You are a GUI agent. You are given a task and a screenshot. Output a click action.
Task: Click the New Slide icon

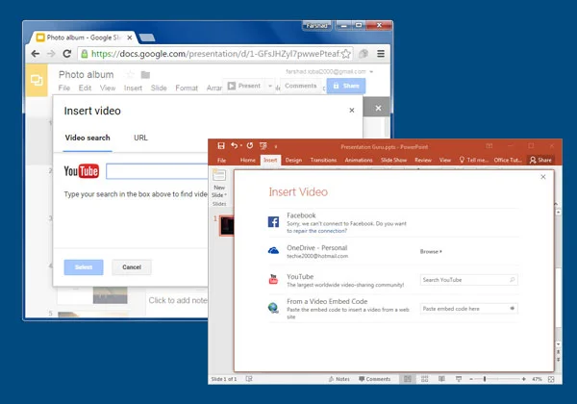pyautogui.click(x=219, y=175)
